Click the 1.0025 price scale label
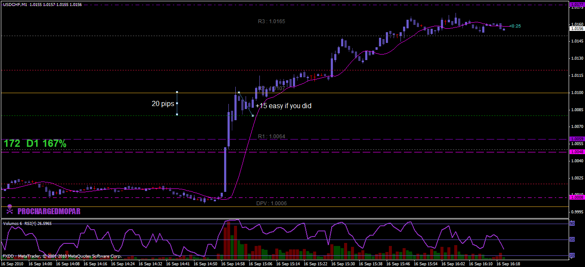 coord(577,178)
